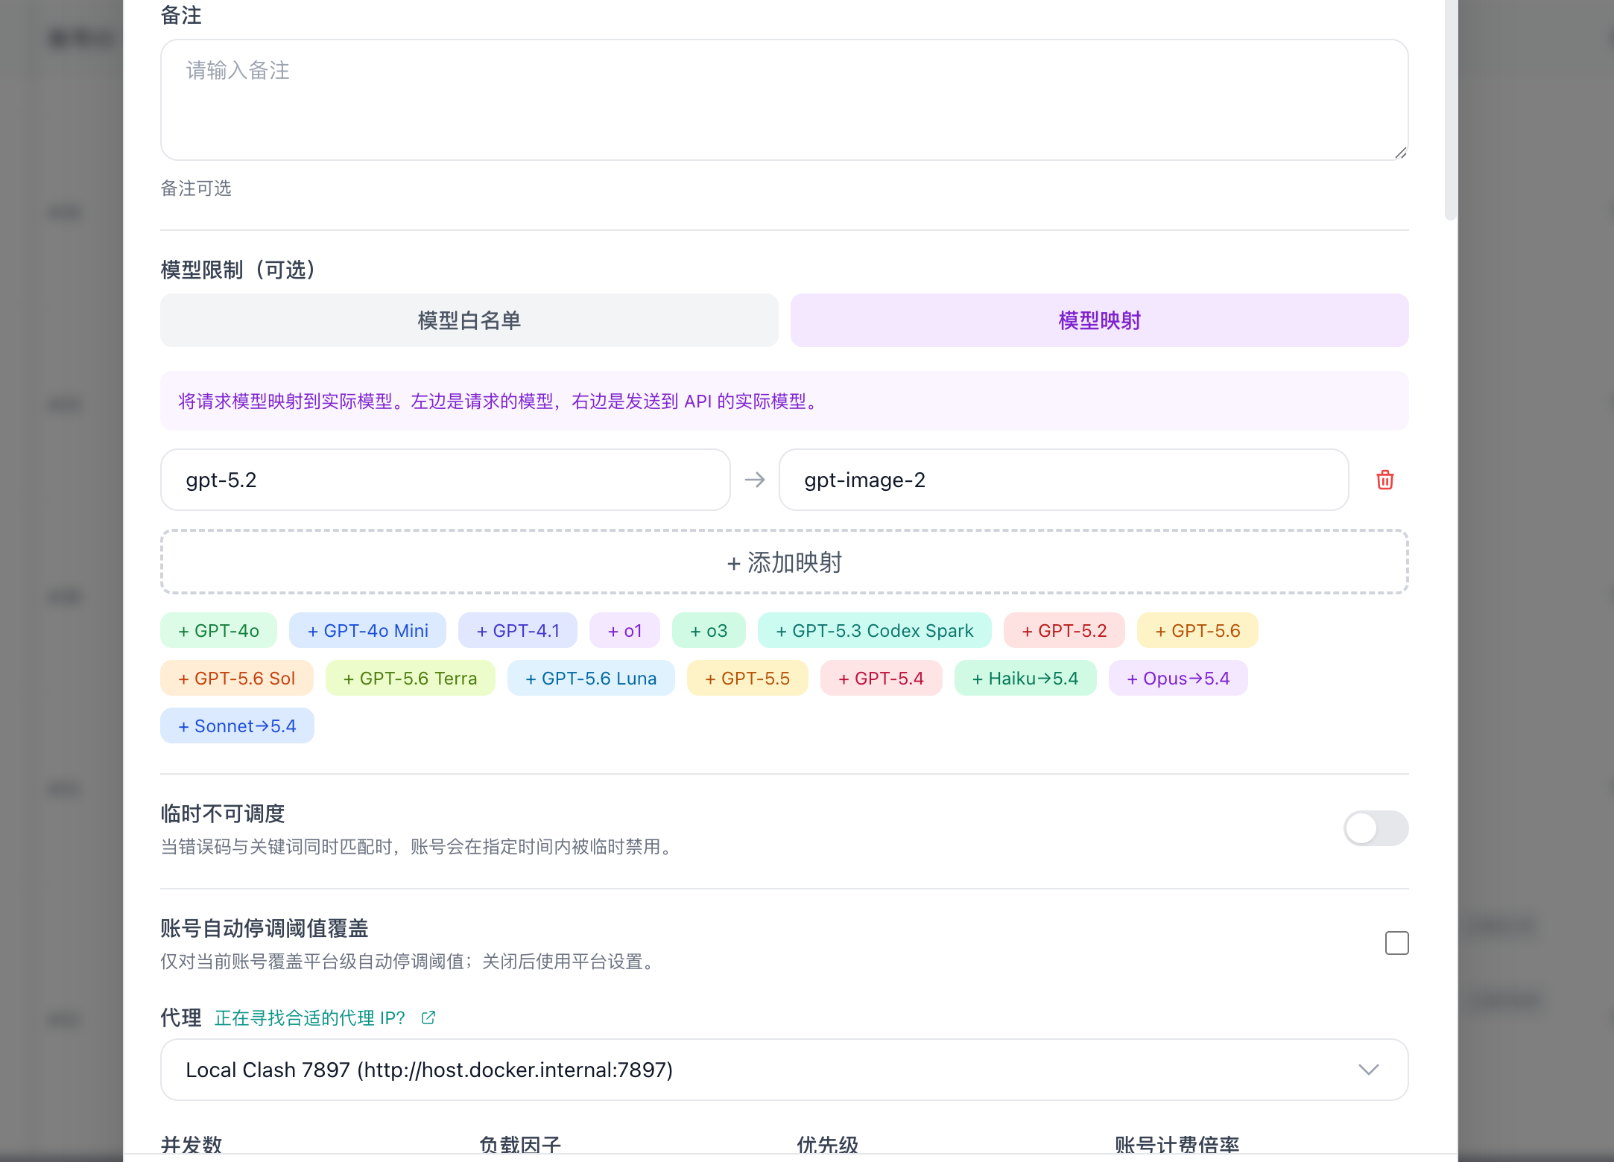
Task: Click the 临时不可调度 description text
Action: coord(419,846)
